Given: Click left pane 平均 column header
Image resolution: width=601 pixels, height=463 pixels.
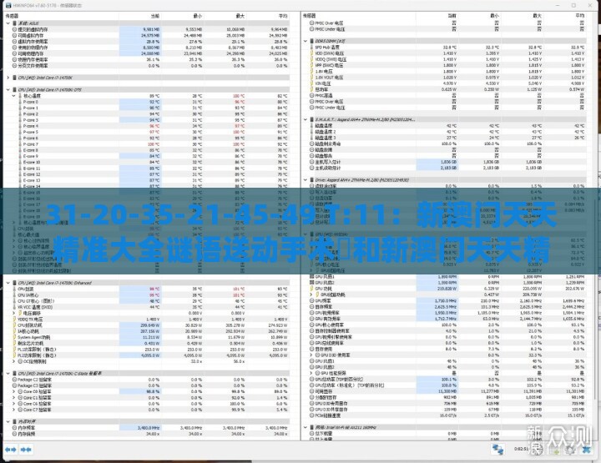Looking at the screenshot, I should tap(282, 16).
